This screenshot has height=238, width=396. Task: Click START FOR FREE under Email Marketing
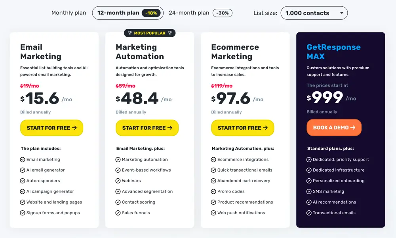[51, 128]
